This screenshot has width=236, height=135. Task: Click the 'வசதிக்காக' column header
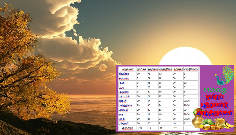191,69
